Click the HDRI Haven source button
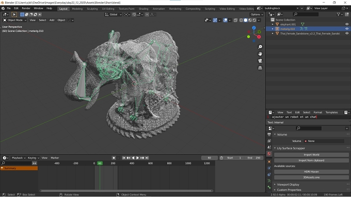The height and width of the screenshot is (197, 351). (x=311, y=172)
